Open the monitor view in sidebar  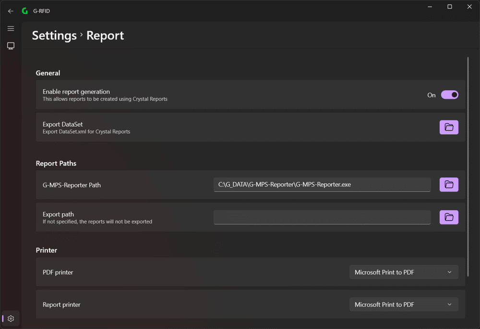click(11, 46)
